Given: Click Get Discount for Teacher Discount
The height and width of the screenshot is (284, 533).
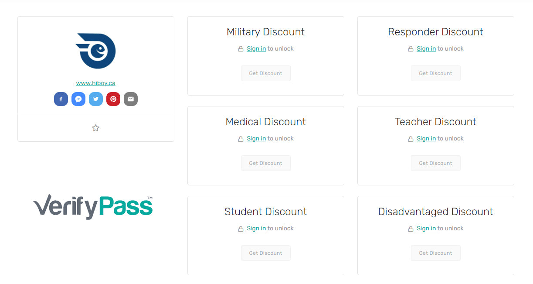Looking at the screenshot, I should click(436, 163).
